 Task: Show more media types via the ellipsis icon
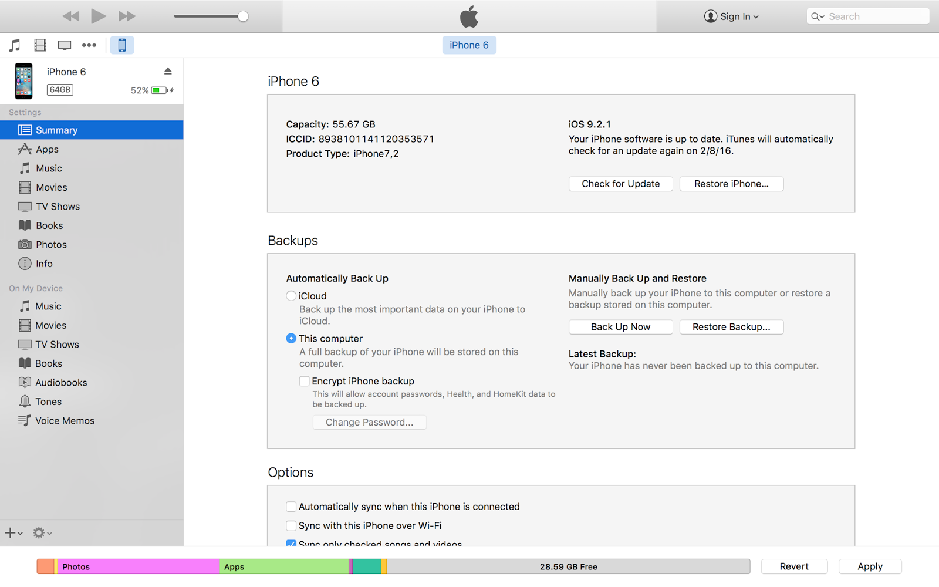click(89, 45)
